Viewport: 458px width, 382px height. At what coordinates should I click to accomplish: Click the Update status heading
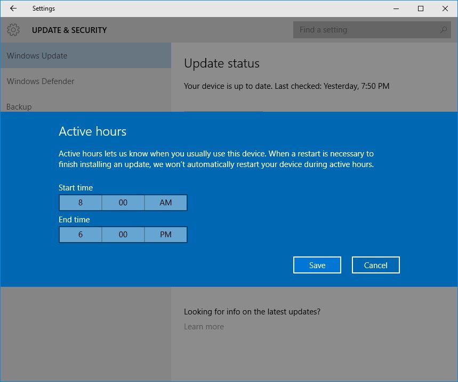221,63
